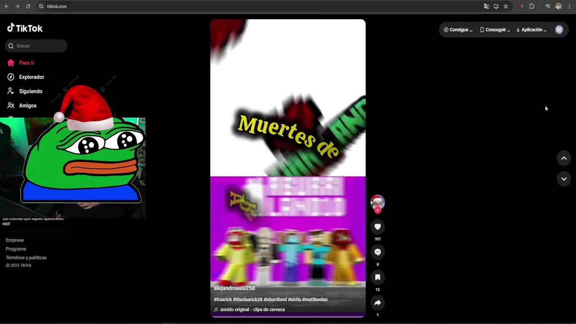The height and width of the screenshot is (324, 576).
Task: Open the #mattkeelan hashtag
Action: point(315,299)
